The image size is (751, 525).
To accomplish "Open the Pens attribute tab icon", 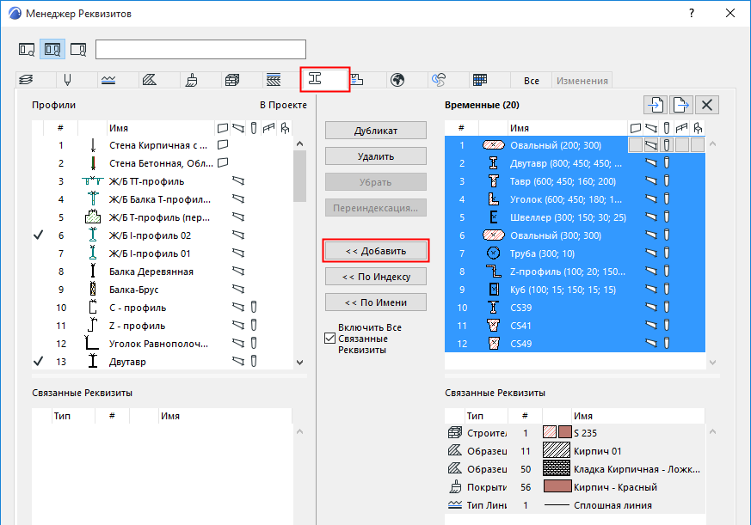I will point(68,80).
